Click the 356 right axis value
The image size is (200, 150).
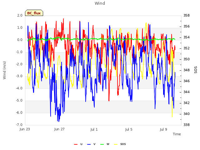187,26
